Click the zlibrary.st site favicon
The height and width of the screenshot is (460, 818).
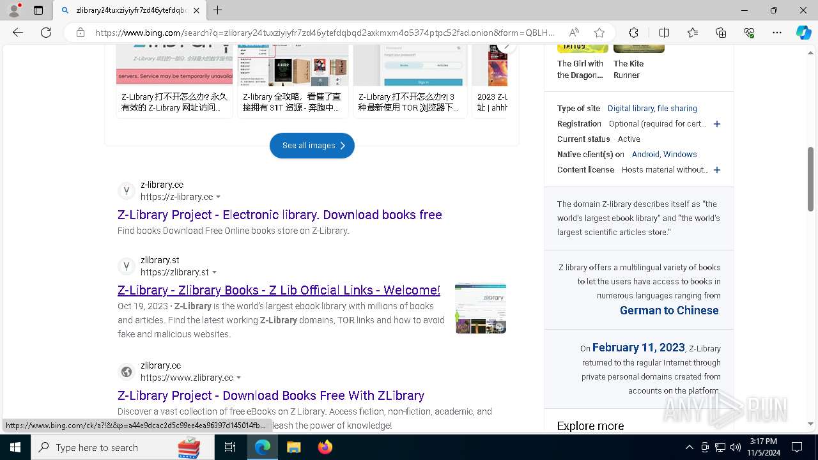tap(127, 266)
